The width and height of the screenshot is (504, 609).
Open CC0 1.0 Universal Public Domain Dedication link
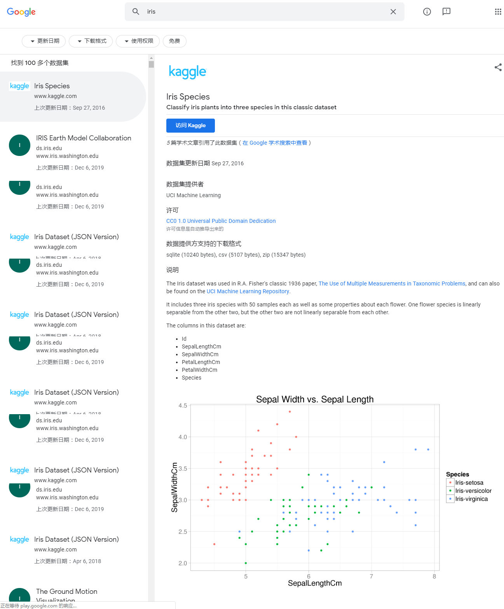pos(221,221)
